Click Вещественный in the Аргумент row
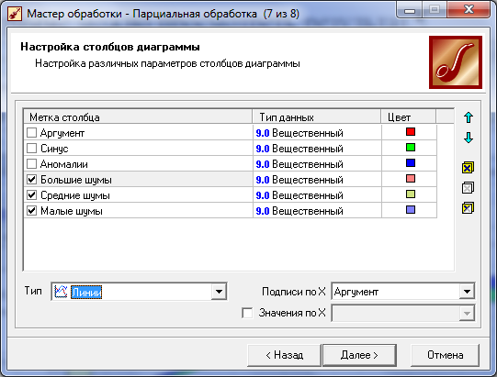The image size is (497, 377). point(308,133)
